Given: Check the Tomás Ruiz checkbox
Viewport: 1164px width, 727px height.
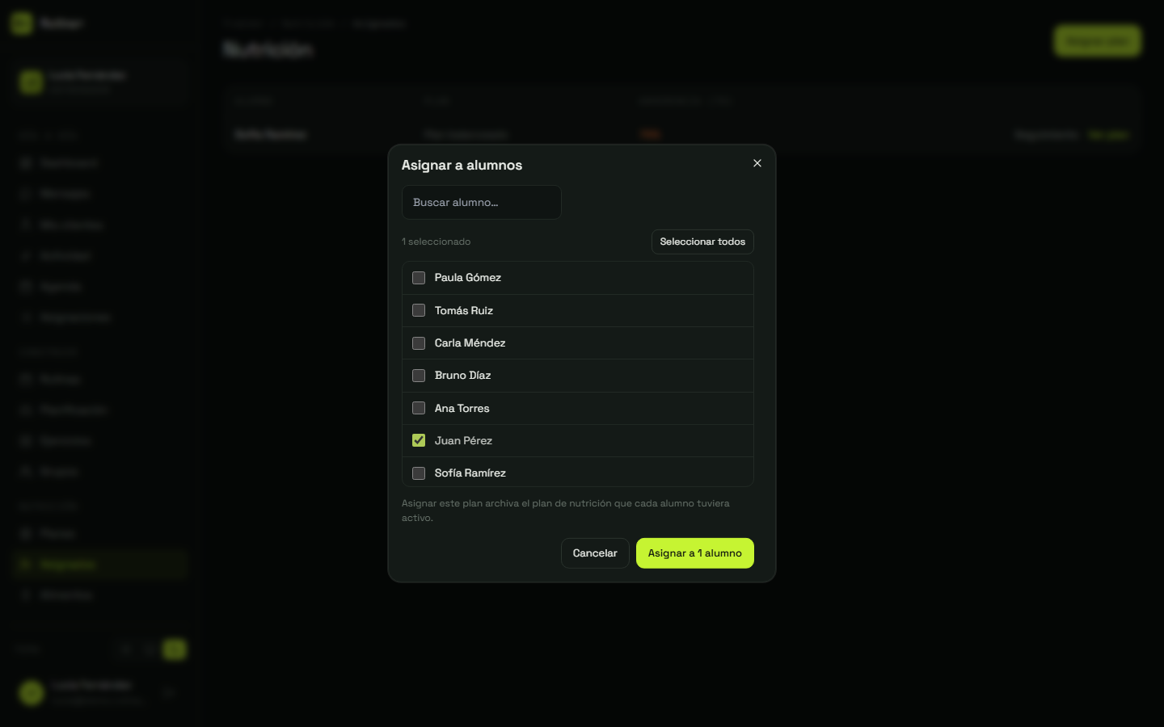Looking at the screenshot, I should coord(419,310).
